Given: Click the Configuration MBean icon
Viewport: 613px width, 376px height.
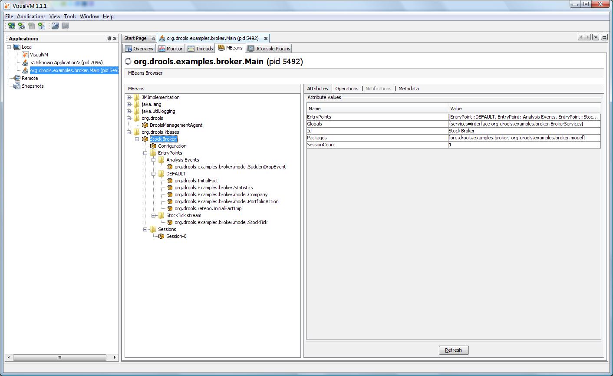Looking at the screenshot, I should 153,146.
